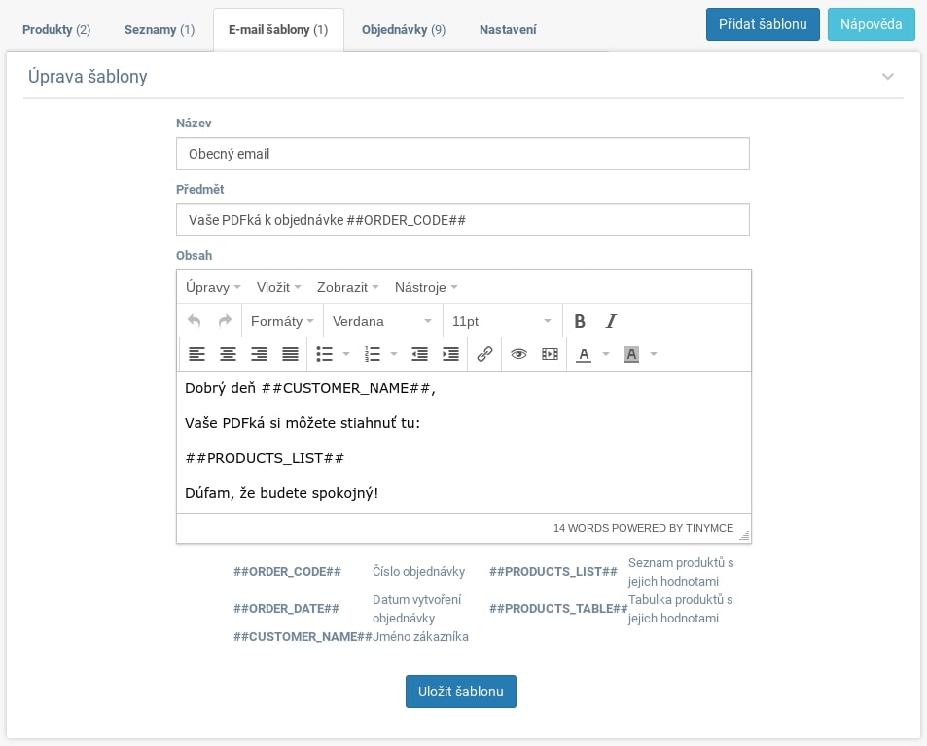Save template with Uložit šablonu button
The image size is (927, 746).
[x=460, y=691]
